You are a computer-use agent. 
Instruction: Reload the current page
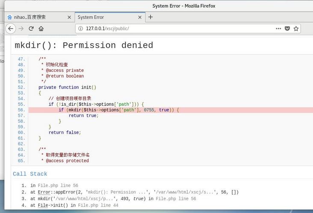(31, 29)
